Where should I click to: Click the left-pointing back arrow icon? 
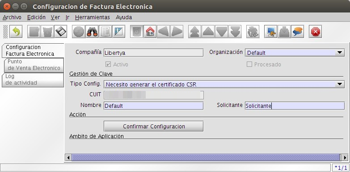tap(164, 32)
